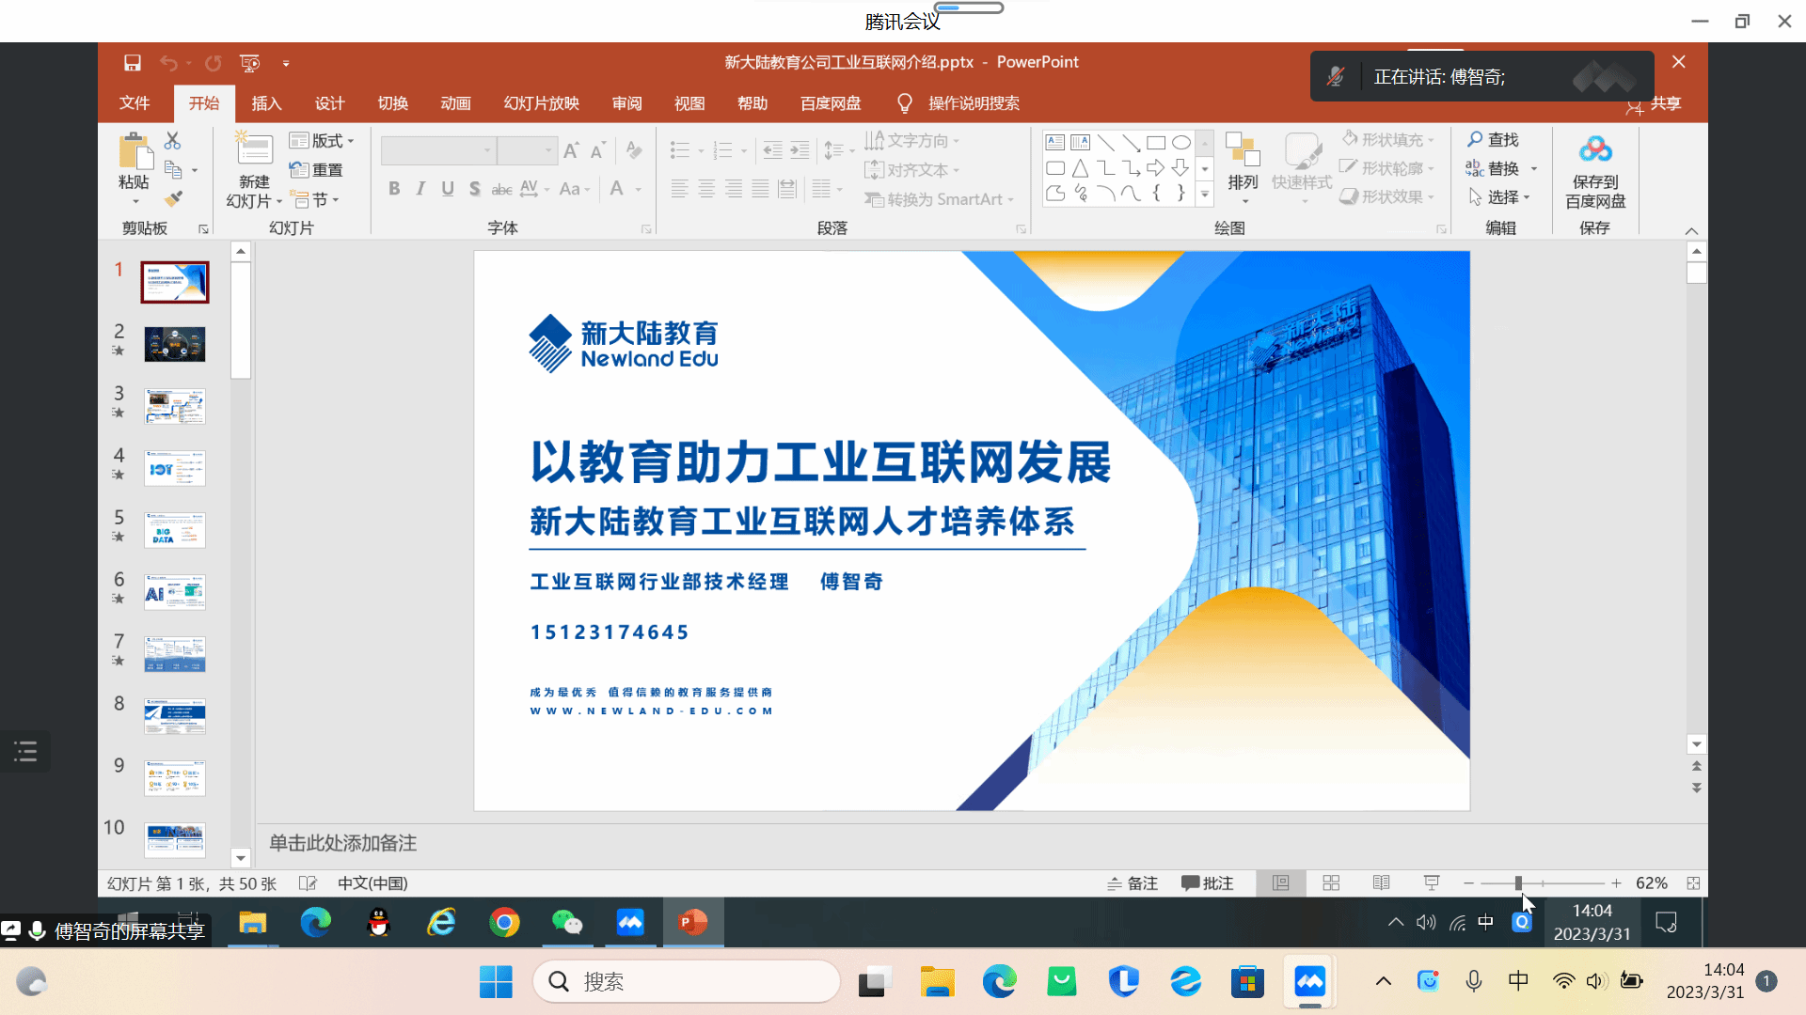
Task: Open the Select dropdown in Editing group
Action: (1502, 197)
